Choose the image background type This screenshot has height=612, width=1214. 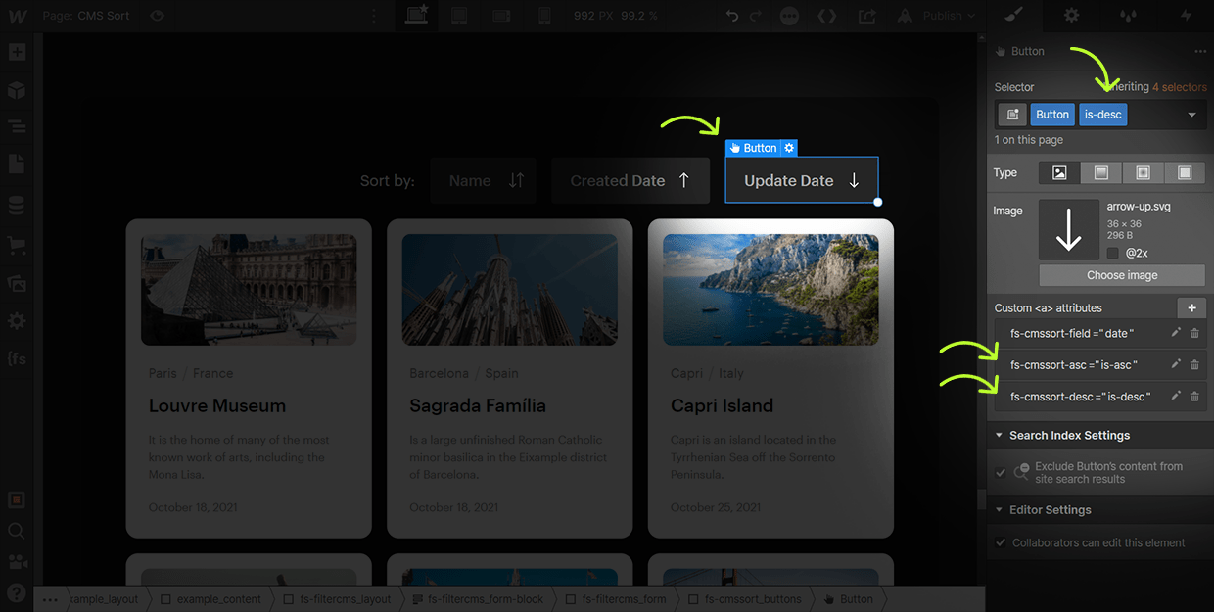click(1059, 172)
